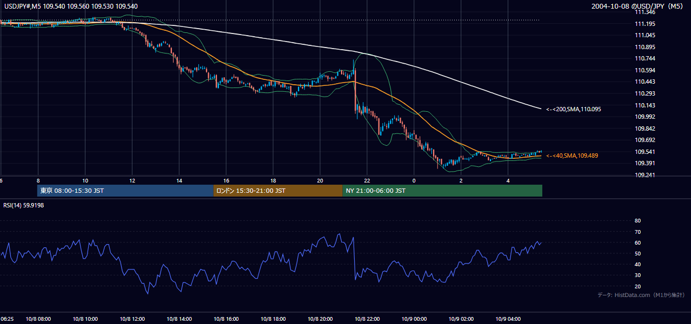
Task: Click the RSI 30 level label
Action: pos(637,275)
